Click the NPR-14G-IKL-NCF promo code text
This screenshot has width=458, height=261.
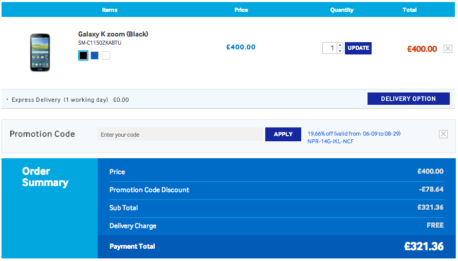coord(331,141)
